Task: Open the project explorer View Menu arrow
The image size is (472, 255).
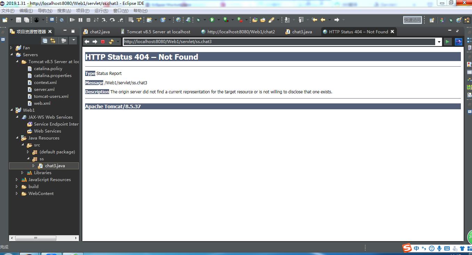Action: tap(74, 40)
